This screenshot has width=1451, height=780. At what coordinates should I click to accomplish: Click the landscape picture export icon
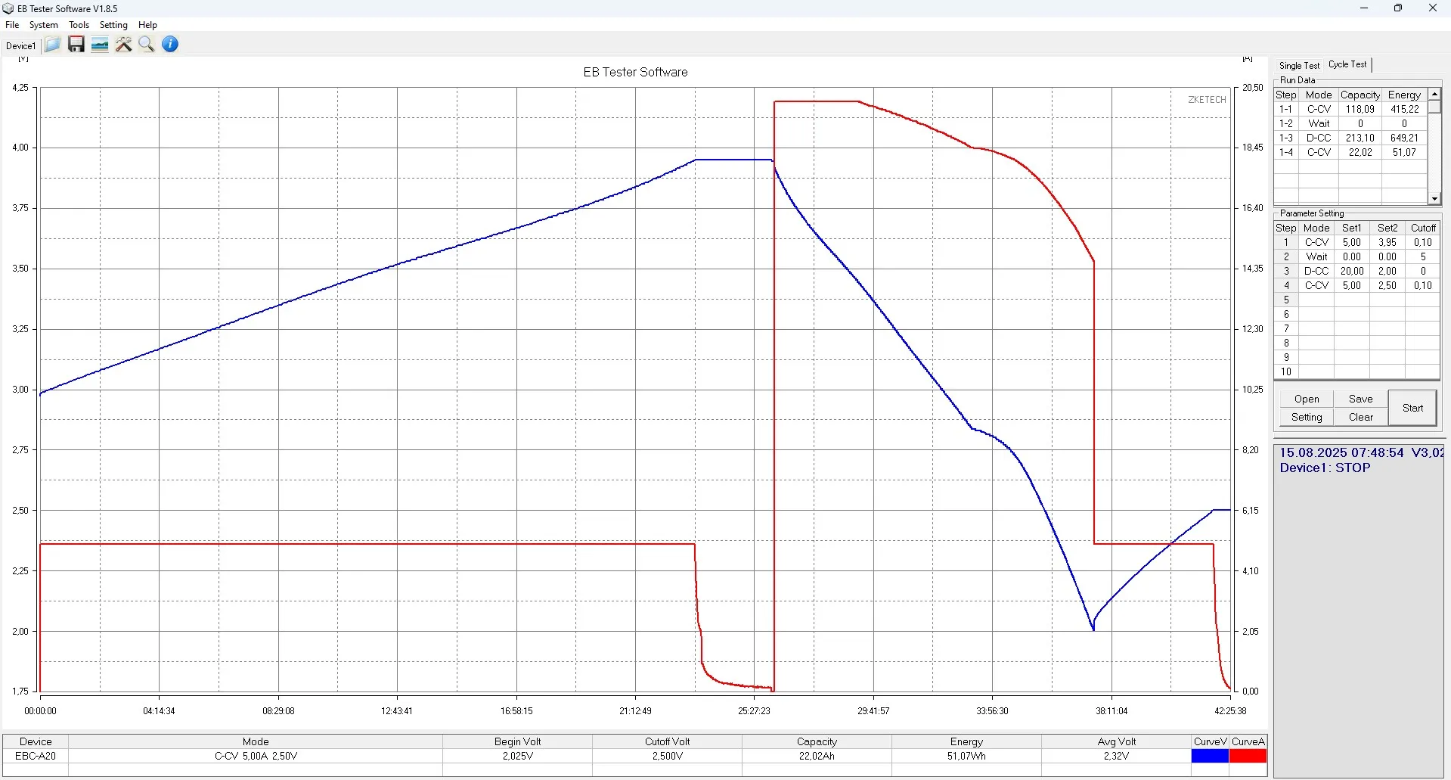100,45
